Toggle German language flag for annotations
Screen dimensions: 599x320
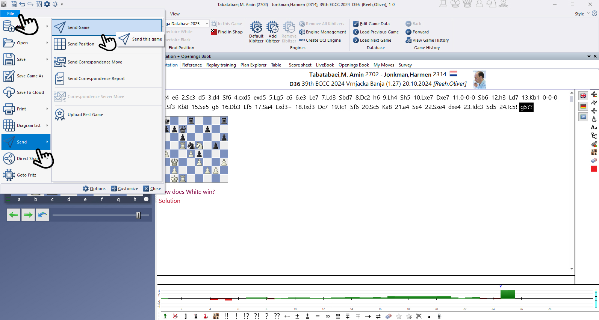pos(583,106)
